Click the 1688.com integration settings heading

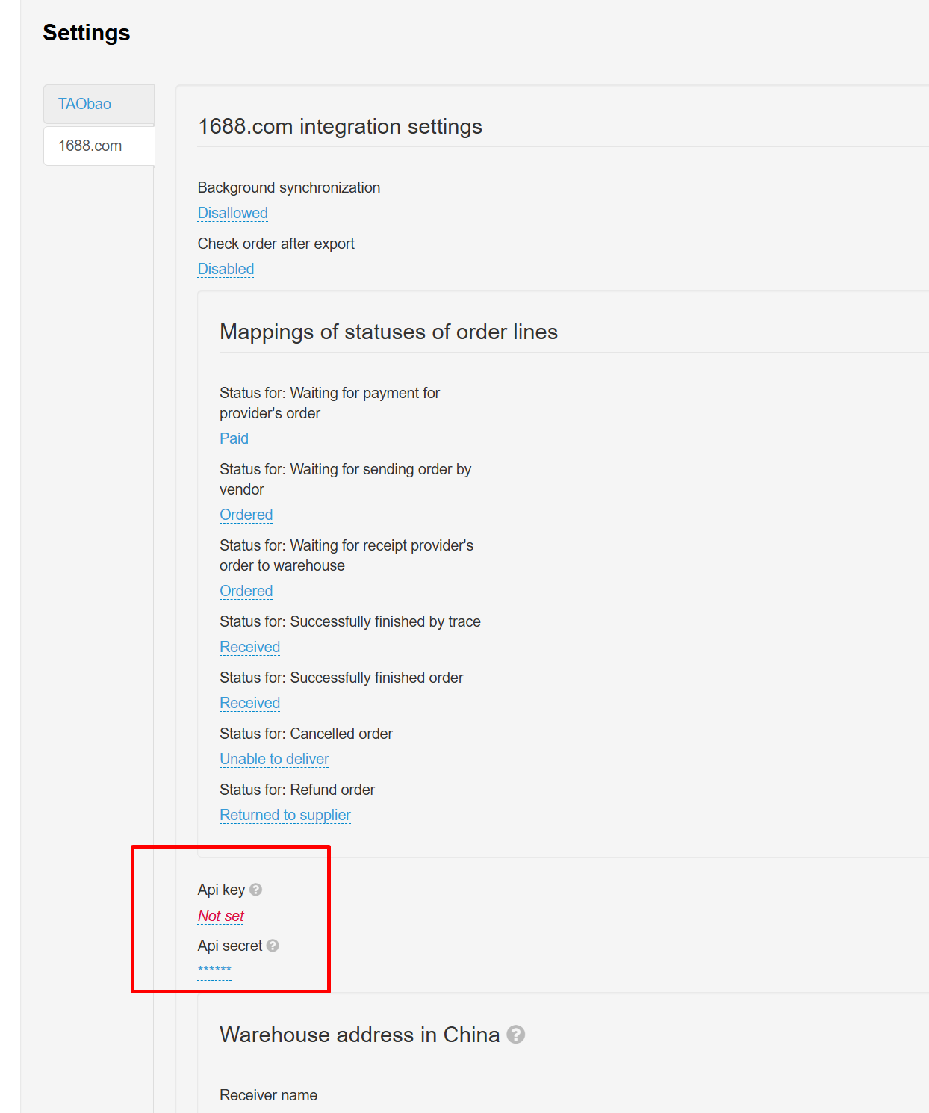pos(340,127)
